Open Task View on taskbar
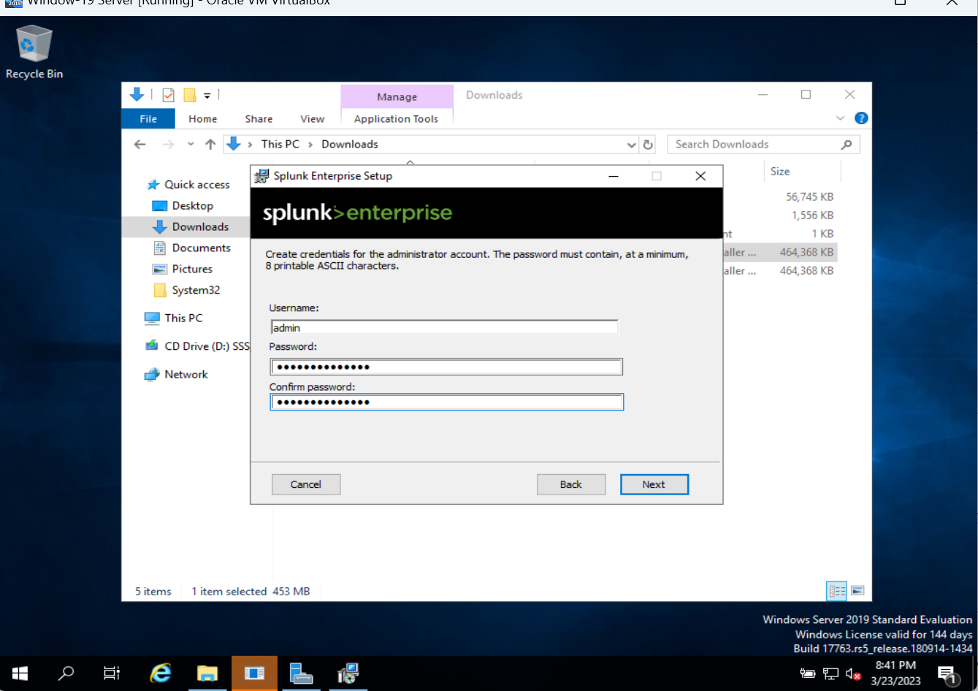The width and height of the screenshot is (978, 691). [x=112, y=673]
